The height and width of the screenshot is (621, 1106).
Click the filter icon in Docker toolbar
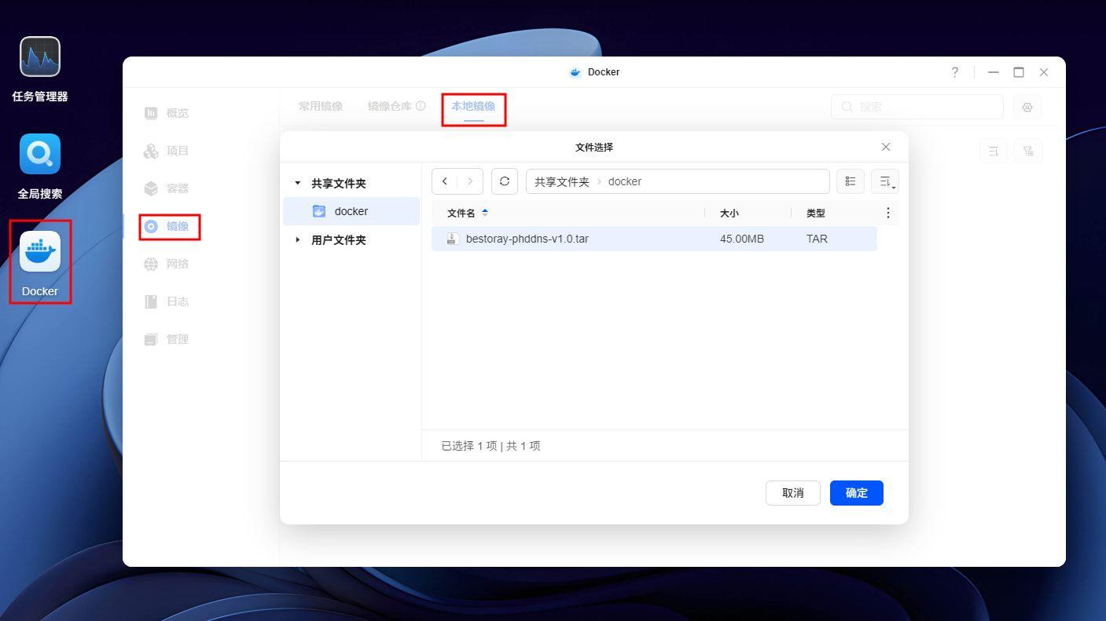point(1028,151)
